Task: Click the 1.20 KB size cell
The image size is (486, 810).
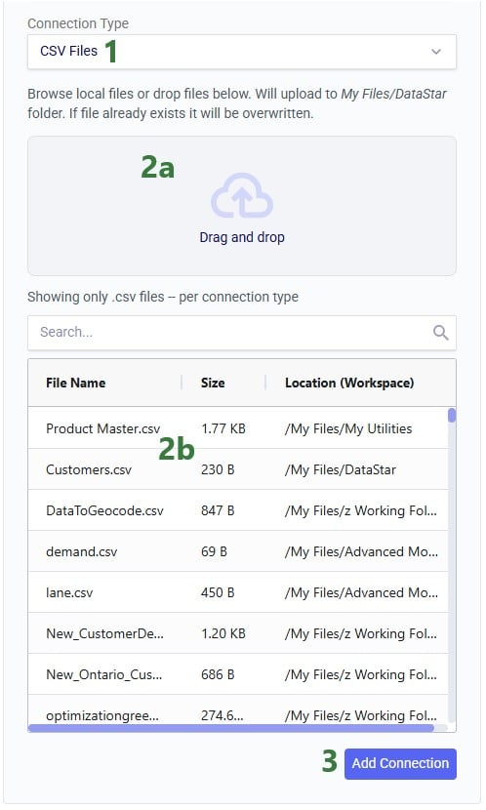Action: (223, 633)
